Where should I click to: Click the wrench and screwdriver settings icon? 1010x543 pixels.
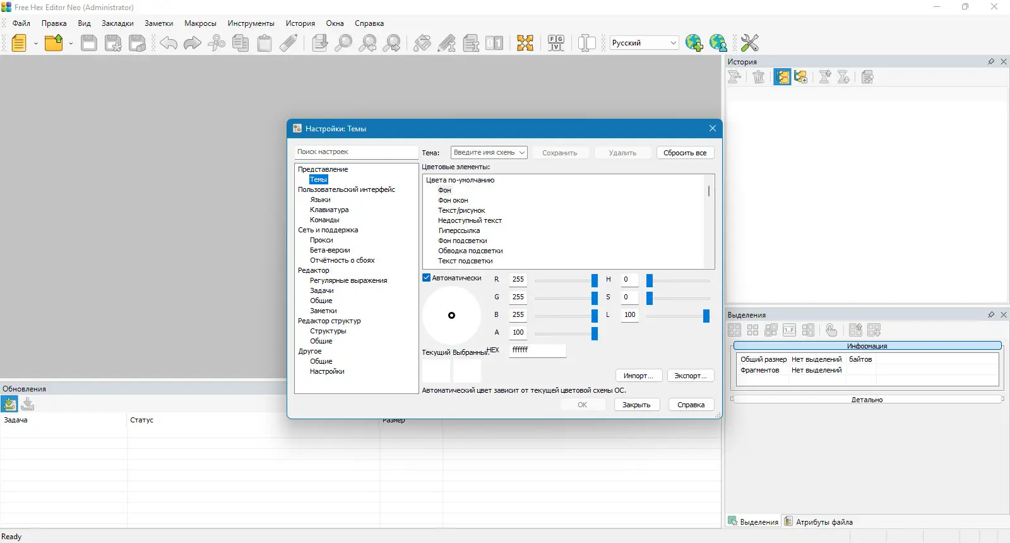pyautogui.click(x=749, y=43)
